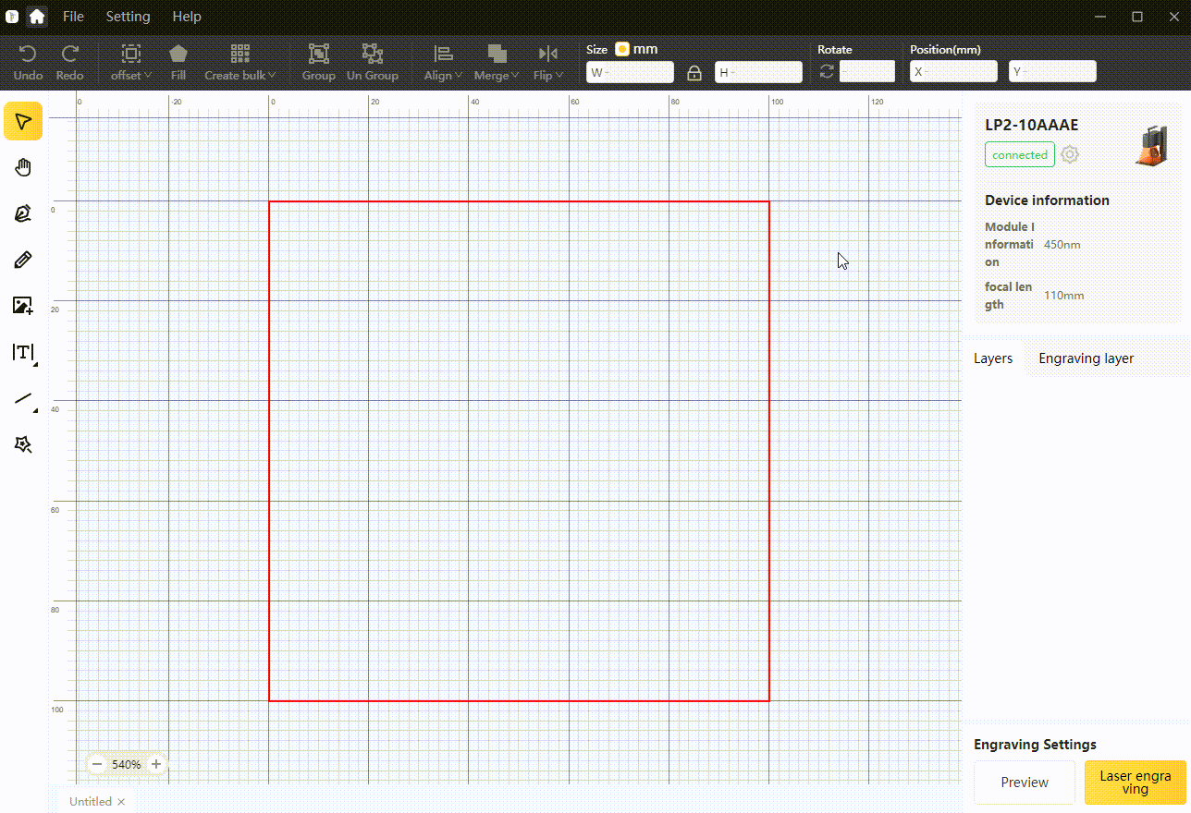
Task: Pick the pencil drawing tool
Action: pyautogui.click(x=23, y=260)
